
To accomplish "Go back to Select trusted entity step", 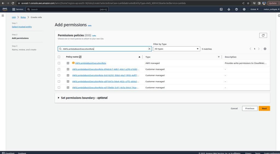I will point(22,27).
